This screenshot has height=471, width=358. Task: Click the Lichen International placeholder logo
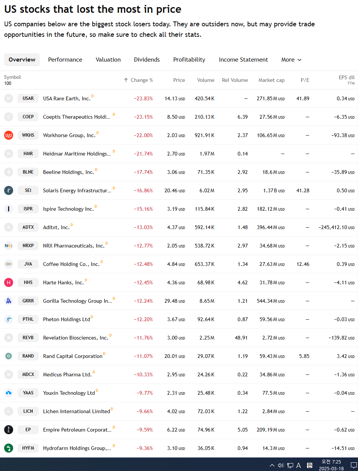click(9, 411)
